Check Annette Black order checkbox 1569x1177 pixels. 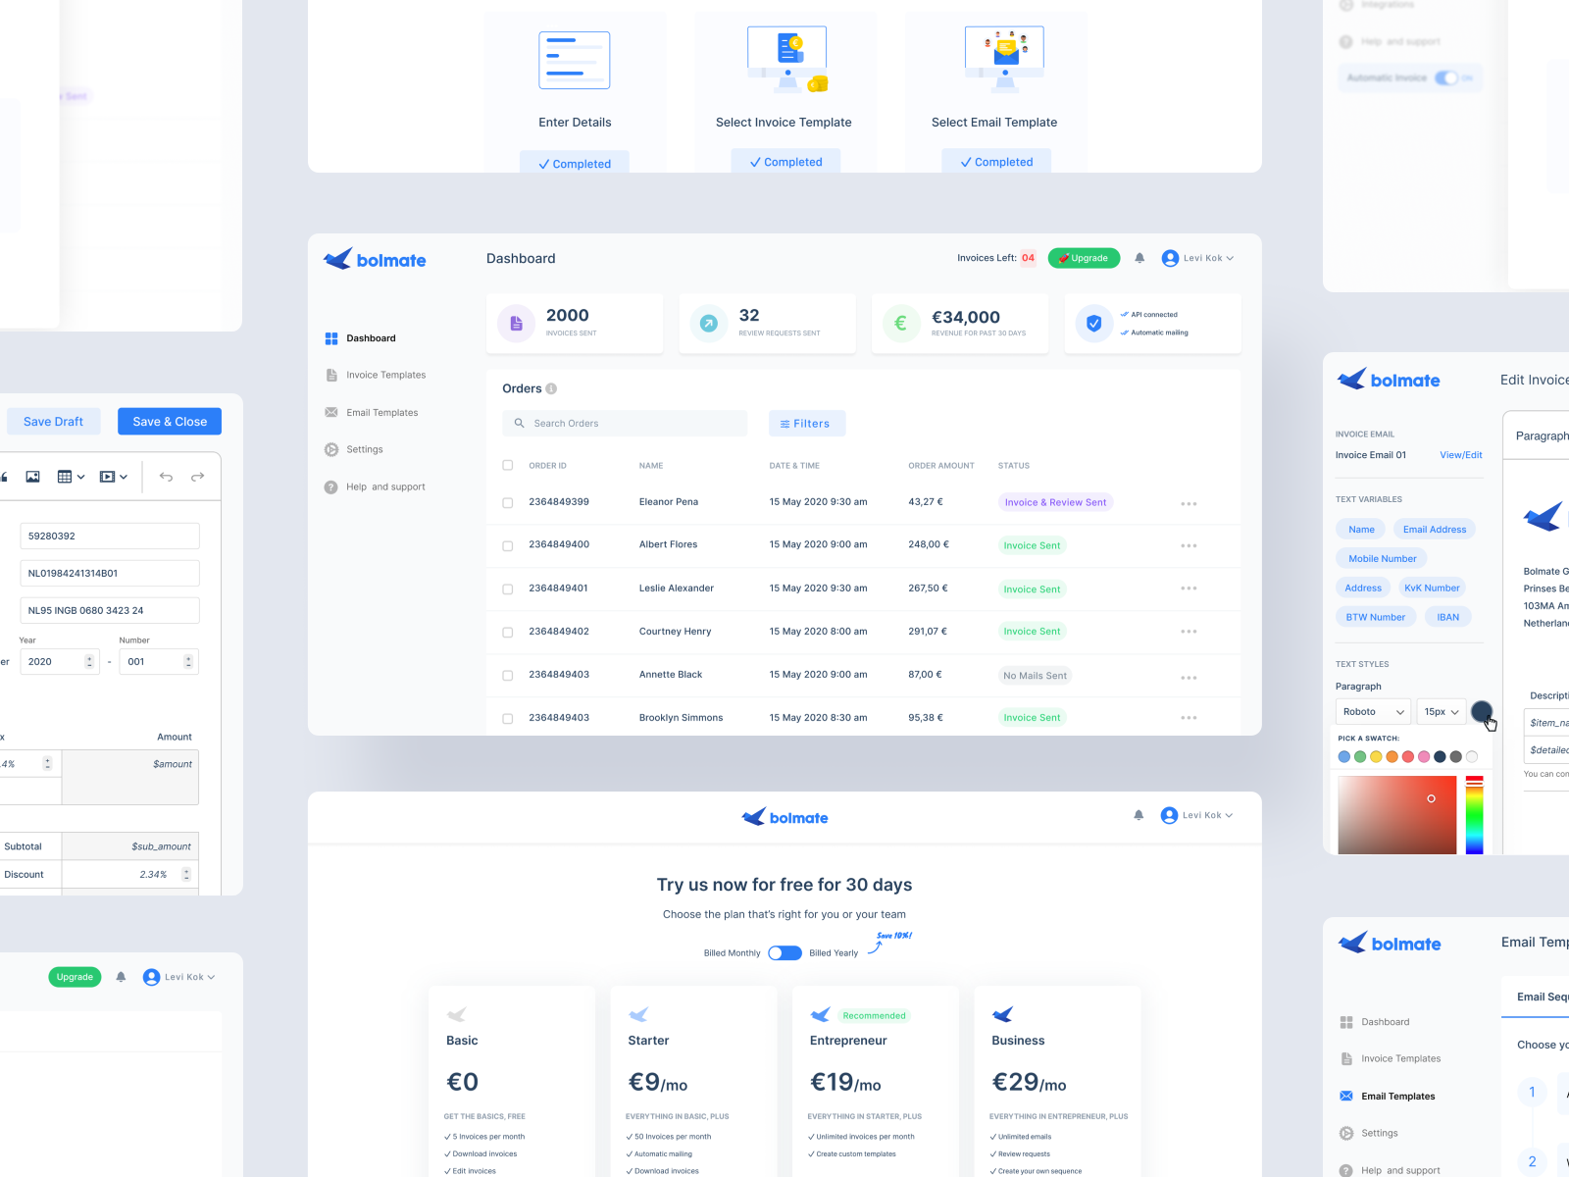508,676
